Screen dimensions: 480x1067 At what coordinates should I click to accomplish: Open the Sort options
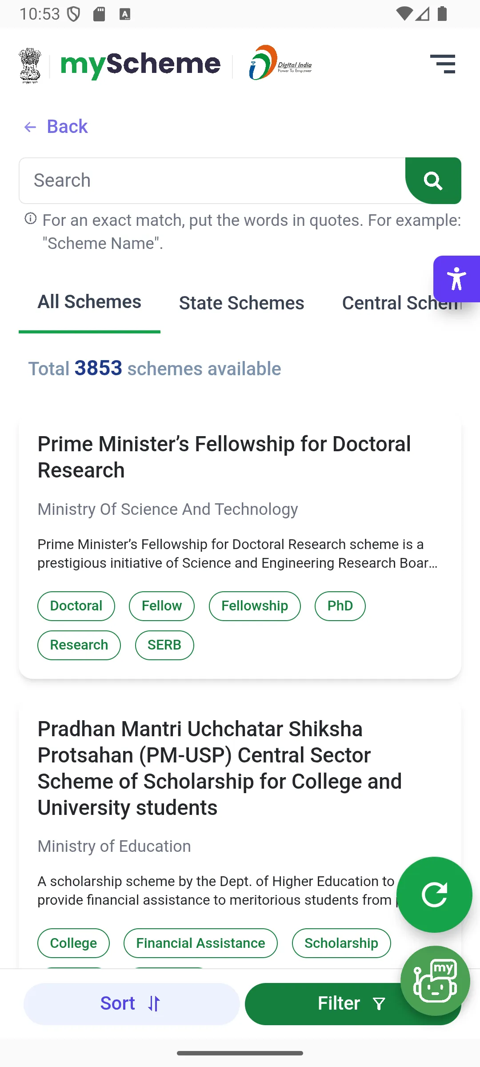point(131,1003)
